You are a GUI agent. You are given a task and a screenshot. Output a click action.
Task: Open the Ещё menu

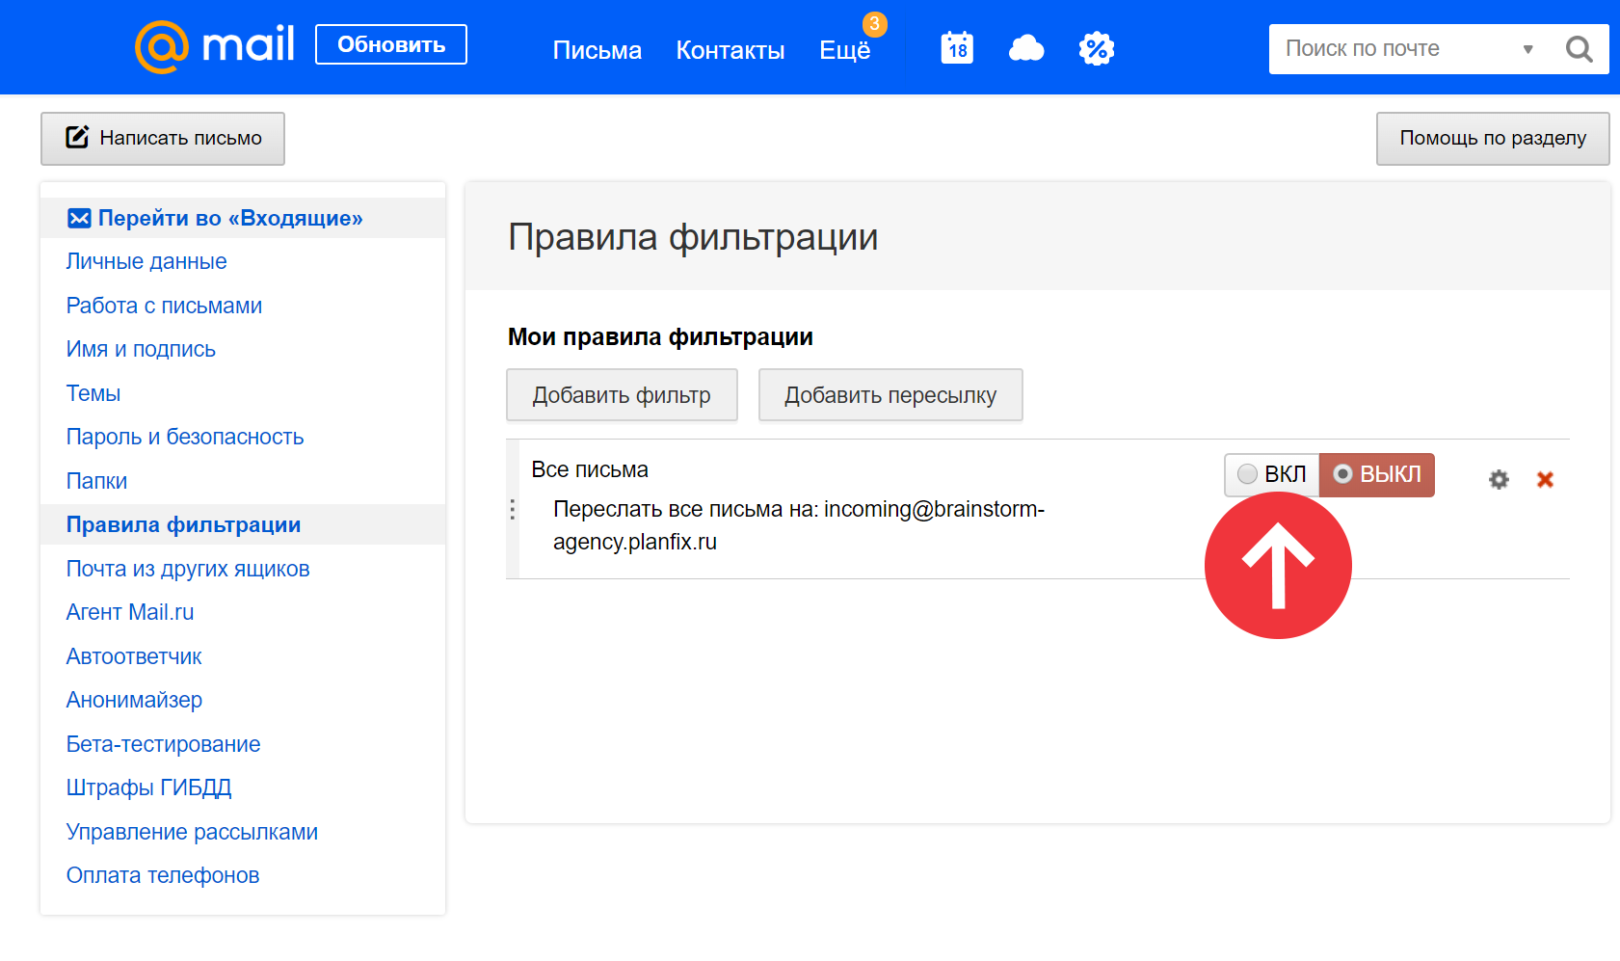pos(845,50)
